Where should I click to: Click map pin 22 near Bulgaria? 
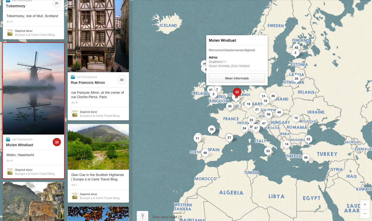(308, 139)
